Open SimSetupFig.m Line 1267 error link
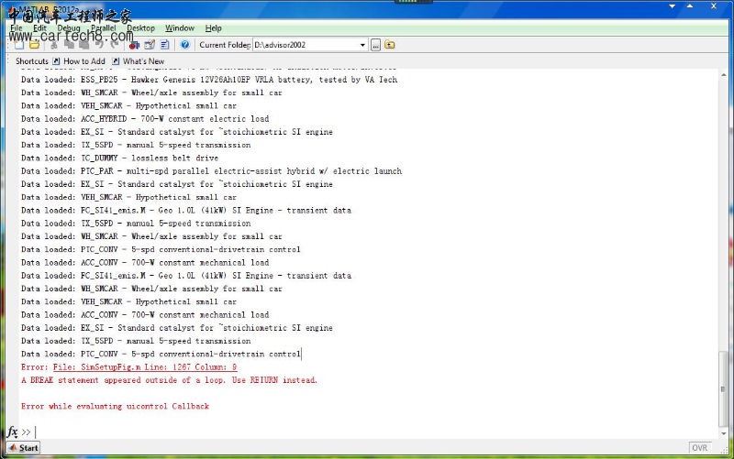This screenshot has width=734, height=459. 145,366
